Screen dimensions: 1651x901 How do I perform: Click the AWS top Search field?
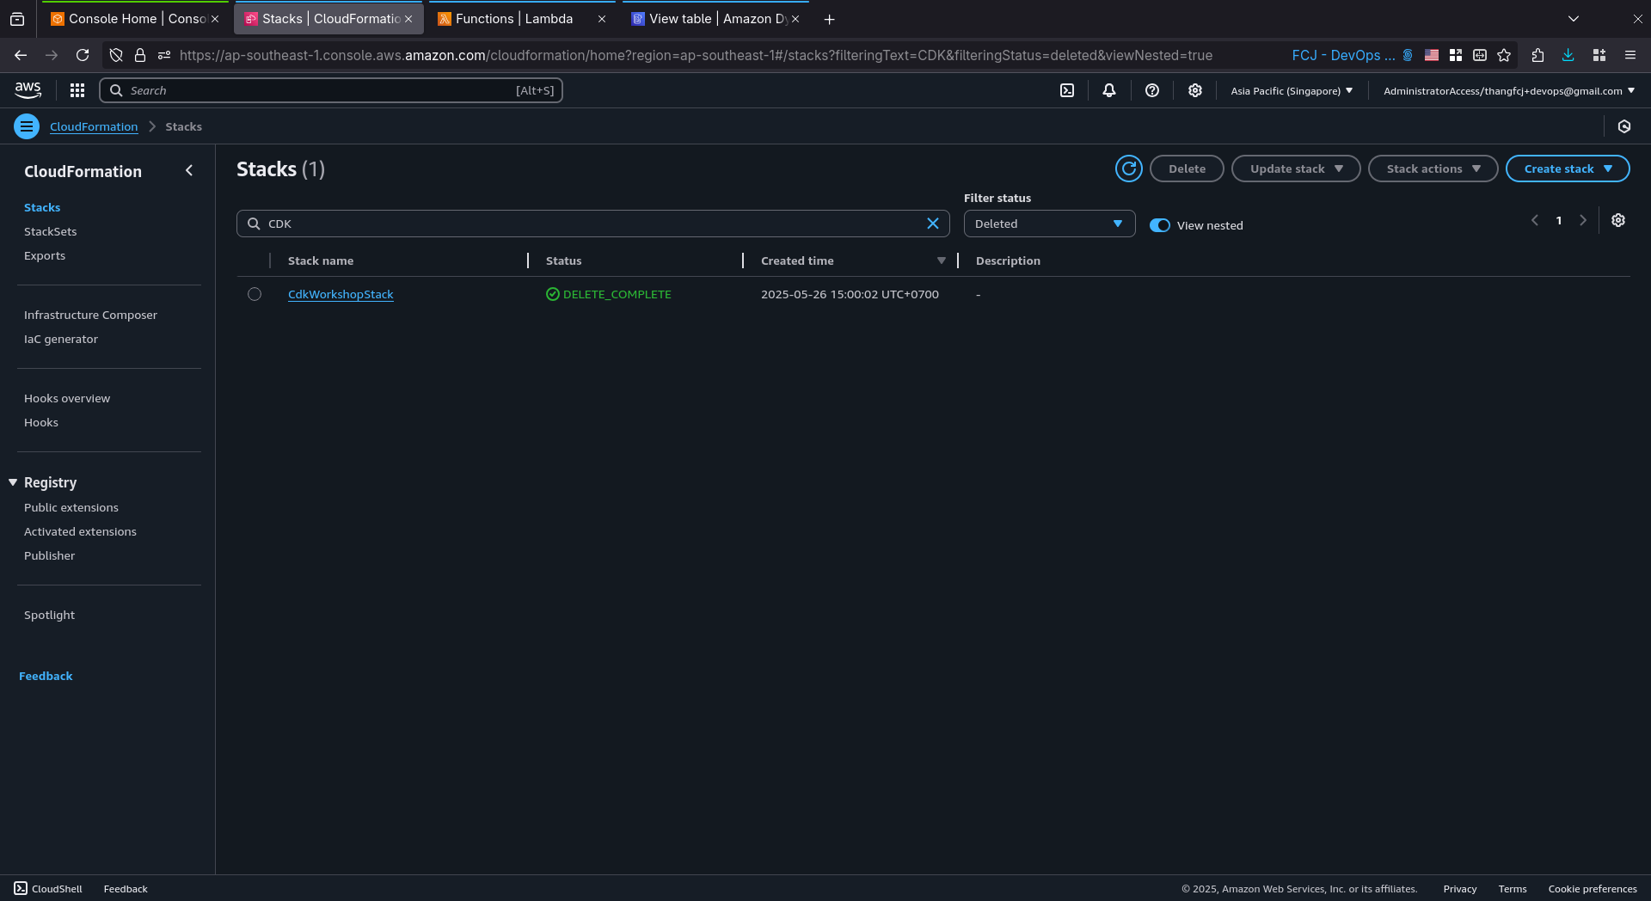tap(331, 90)
